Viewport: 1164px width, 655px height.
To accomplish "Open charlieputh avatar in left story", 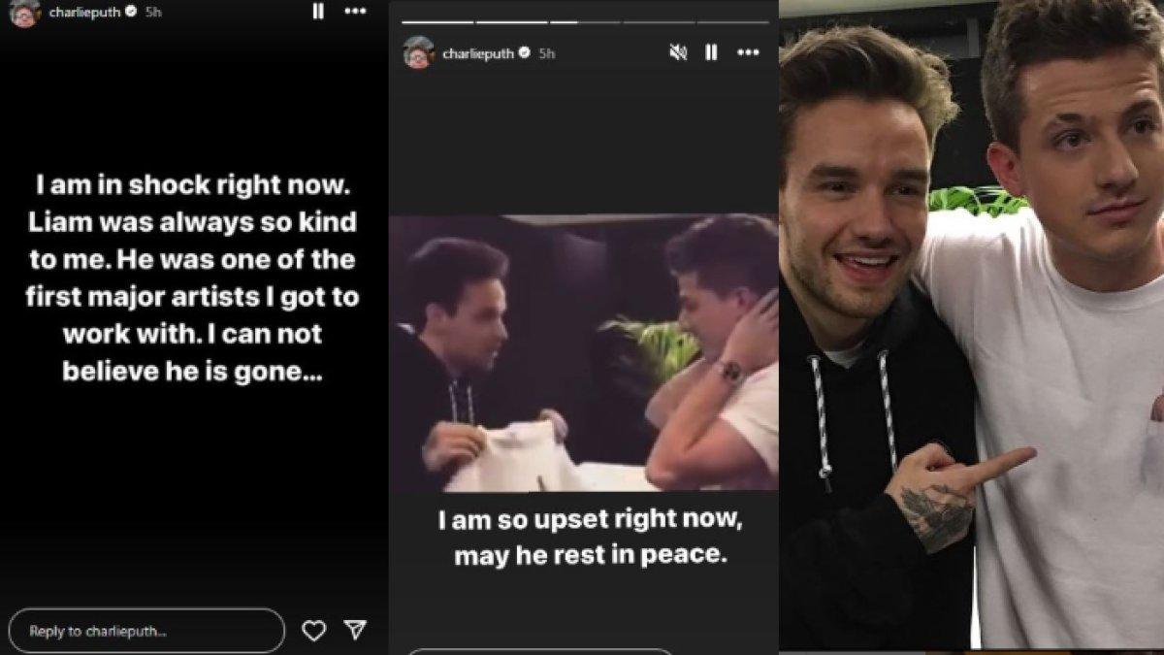I will [x=24, y=13].
